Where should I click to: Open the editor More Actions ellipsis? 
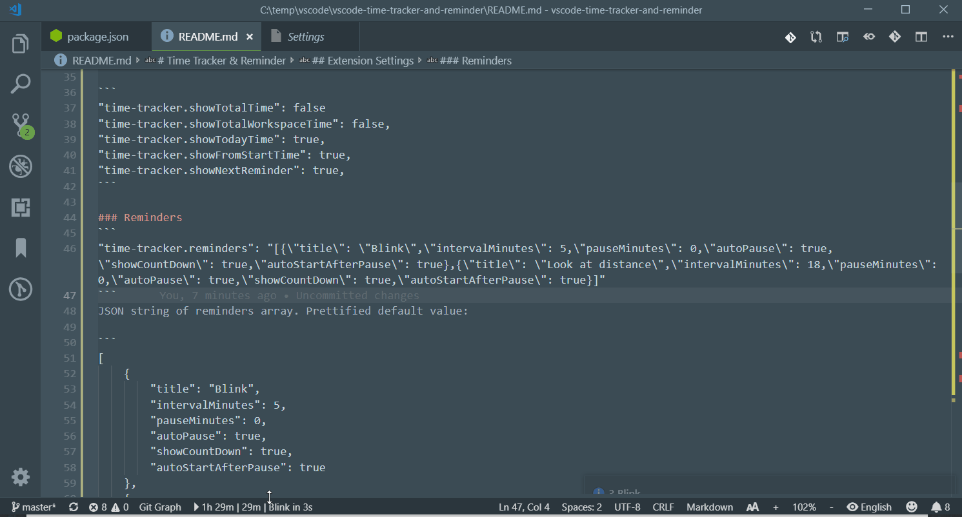click(948, 37)
